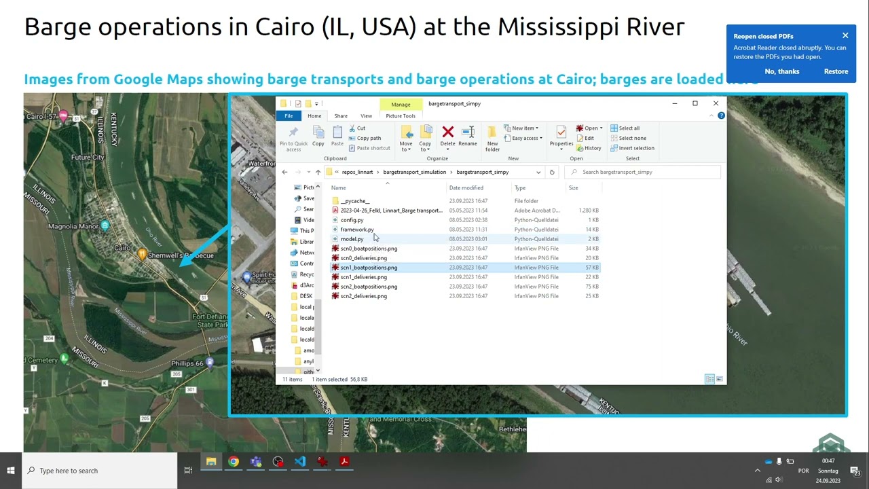Viewport: 869px width, 489px height.
Task: Expand the address bar history dropdown
Action: coord(538,172)
